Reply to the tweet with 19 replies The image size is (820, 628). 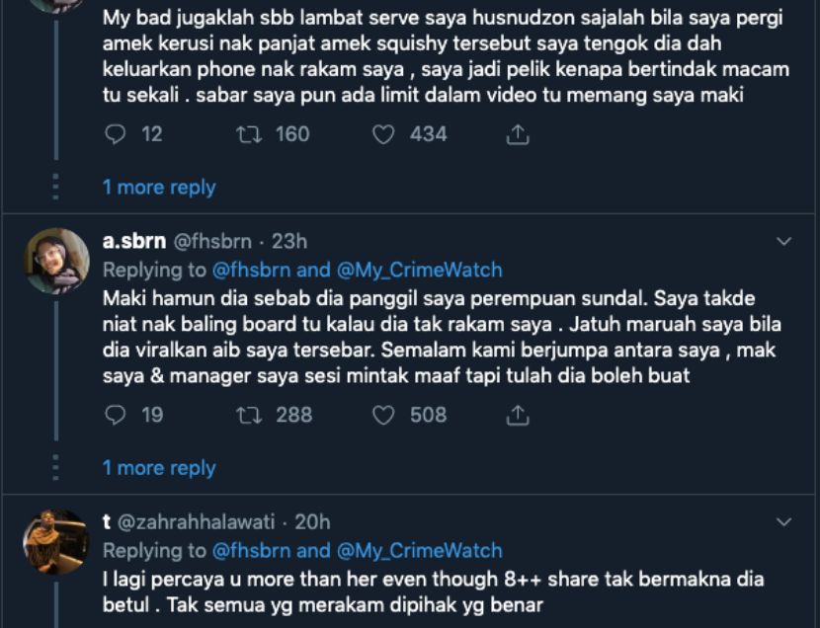117,416
